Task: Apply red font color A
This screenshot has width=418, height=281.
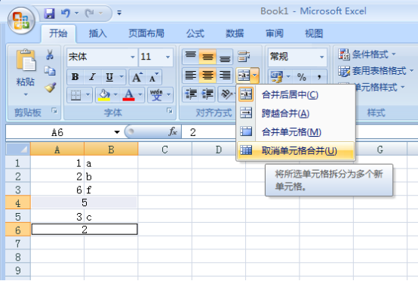Action: click(128, 95)
